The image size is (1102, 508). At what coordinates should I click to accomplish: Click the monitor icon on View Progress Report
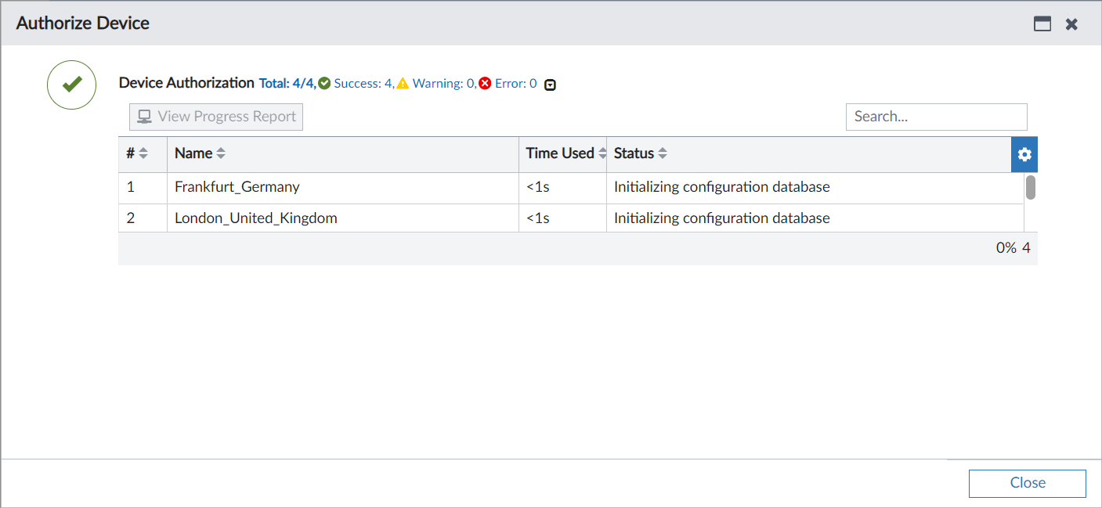(x=143, y=116)
